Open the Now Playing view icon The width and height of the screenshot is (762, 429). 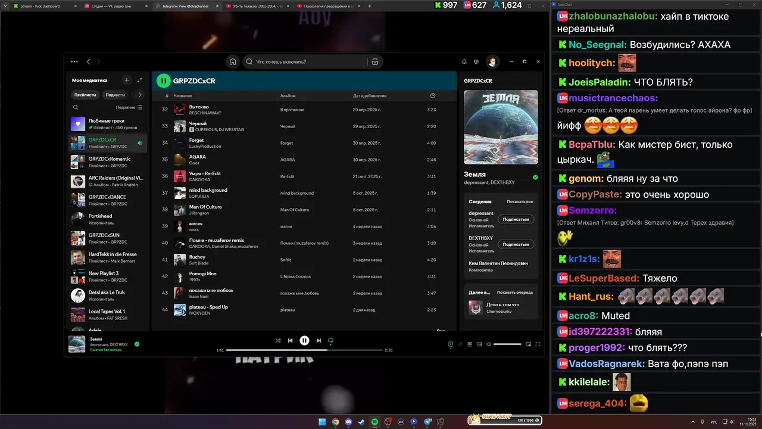[451, 344]
